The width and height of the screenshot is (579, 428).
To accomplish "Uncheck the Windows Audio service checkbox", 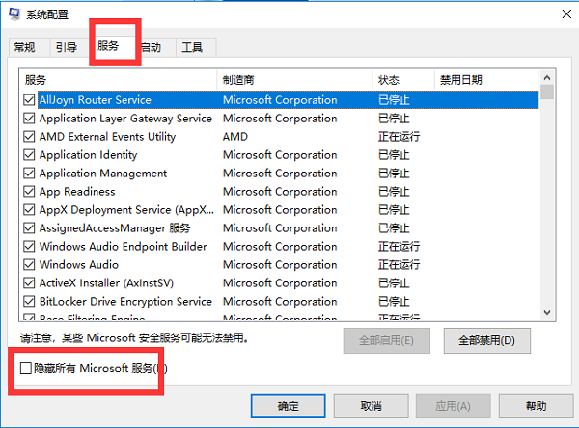I will (29, 264).
